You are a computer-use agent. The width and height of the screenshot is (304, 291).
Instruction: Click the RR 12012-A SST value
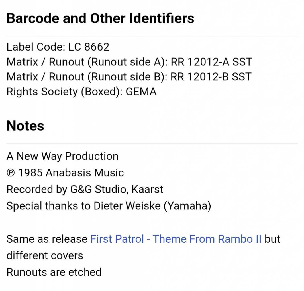[x=211, y=62]
